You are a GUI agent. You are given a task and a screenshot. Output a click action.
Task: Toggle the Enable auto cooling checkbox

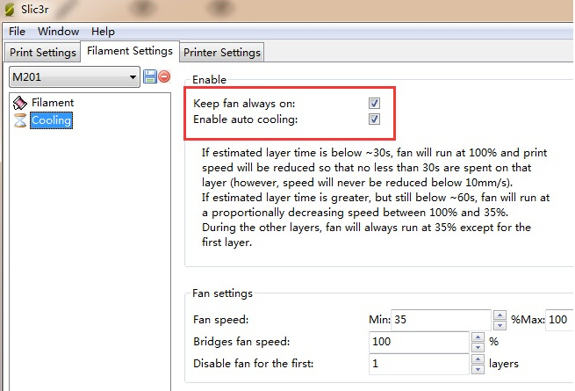[x=375, y=119]
